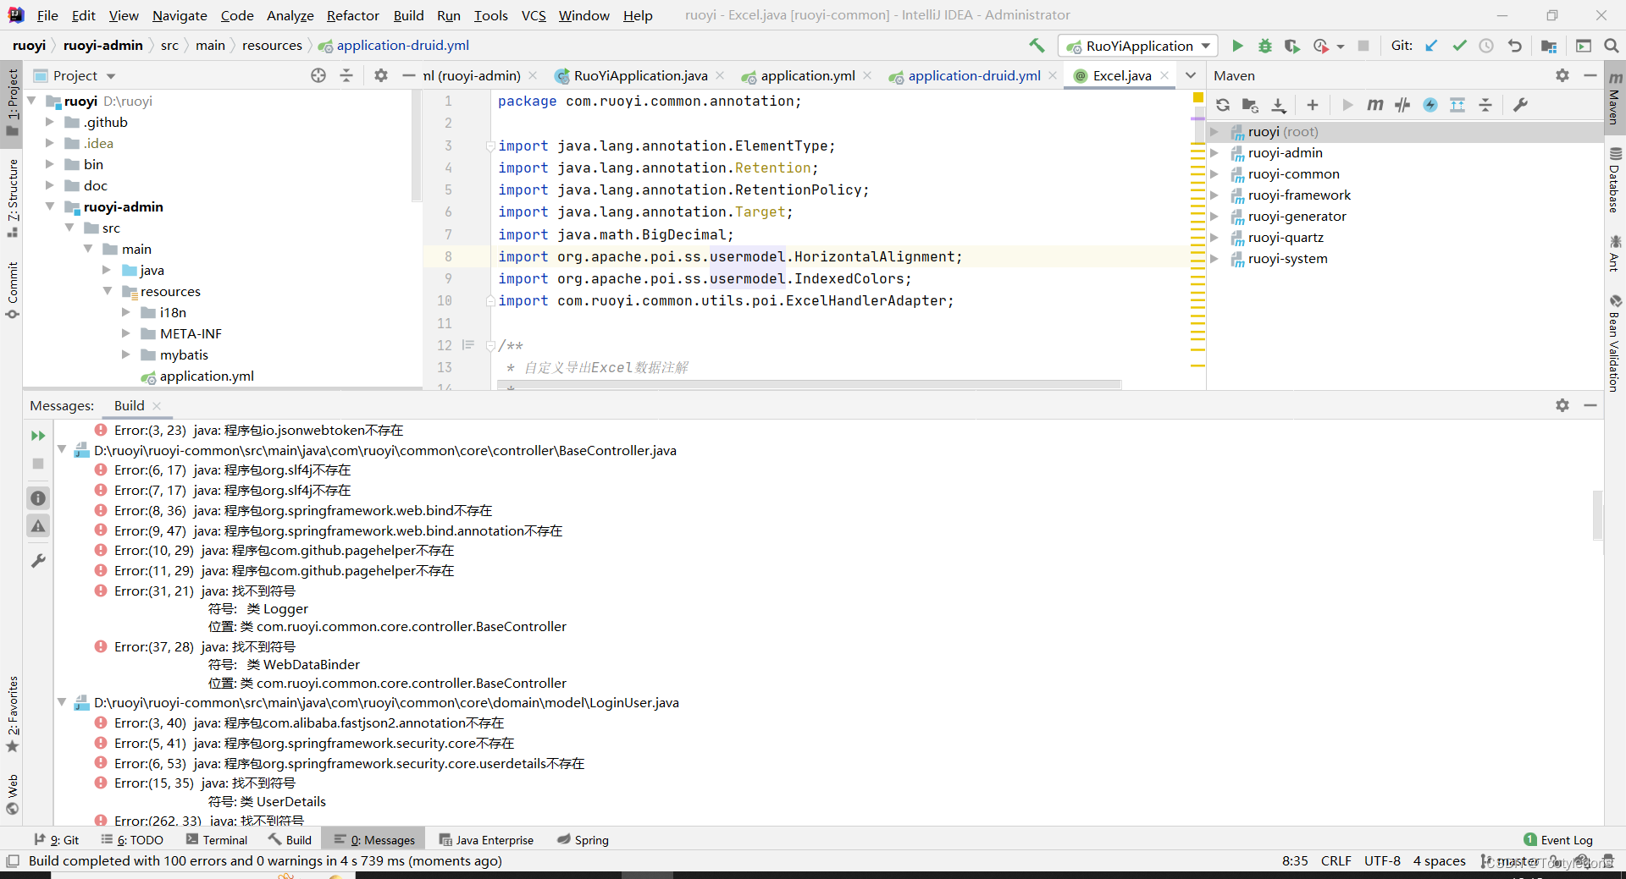
Task: Open Messages panel gear settings
Action: click(1562, 405)
